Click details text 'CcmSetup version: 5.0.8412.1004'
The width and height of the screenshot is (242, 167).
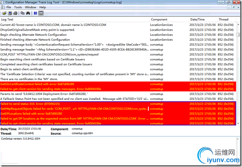[20, 138]
